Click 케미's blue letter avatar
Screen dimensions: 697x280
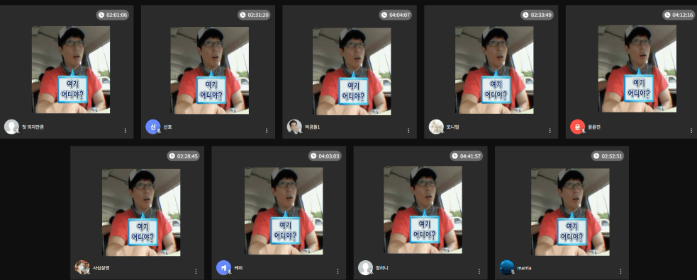tap(223, 267)
